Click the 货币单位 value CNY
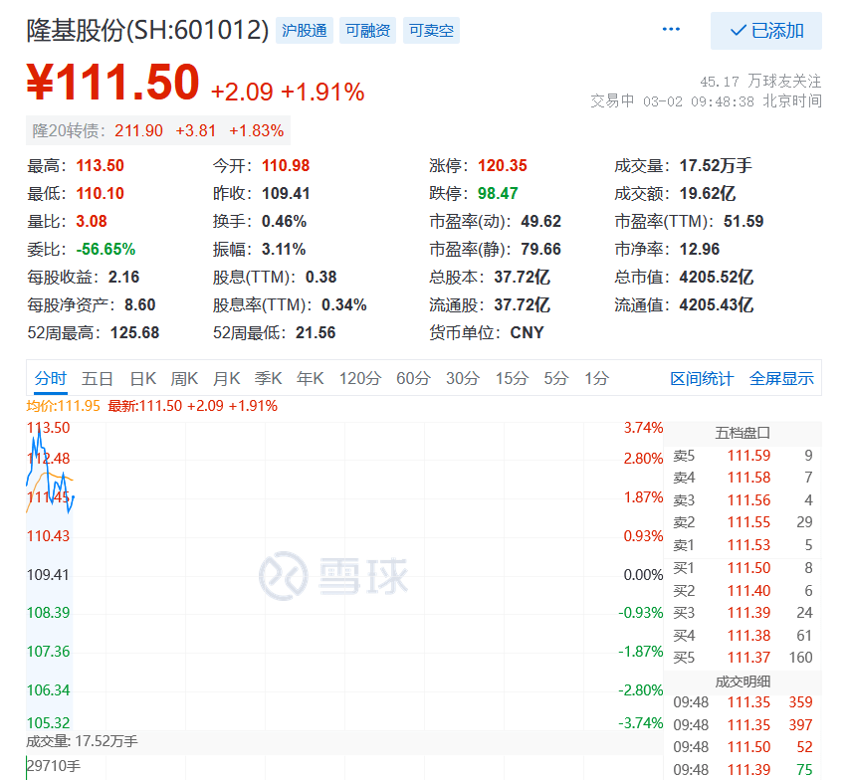 527,333
